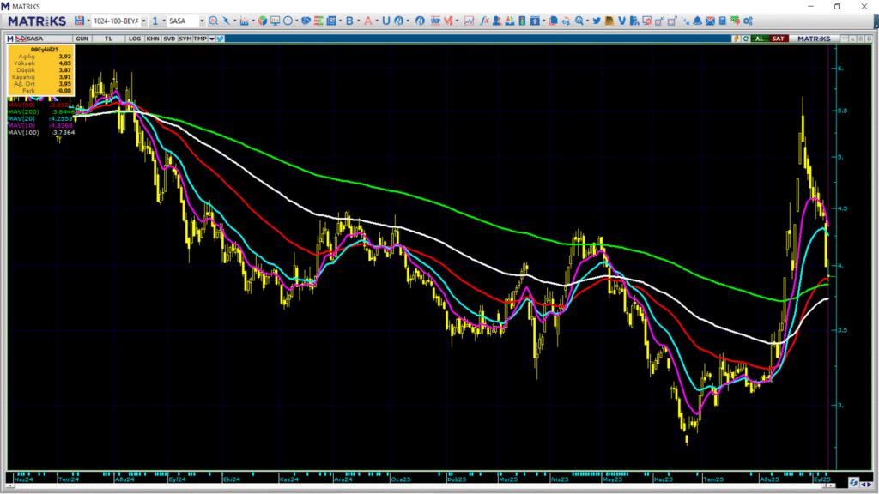The width and height of the screenshot is (879, 494).
Task: Toggle the SVD option in chart header
Action: 169,39
